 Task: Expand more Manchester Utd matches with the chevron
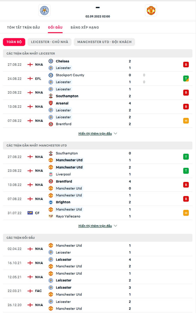115,226
